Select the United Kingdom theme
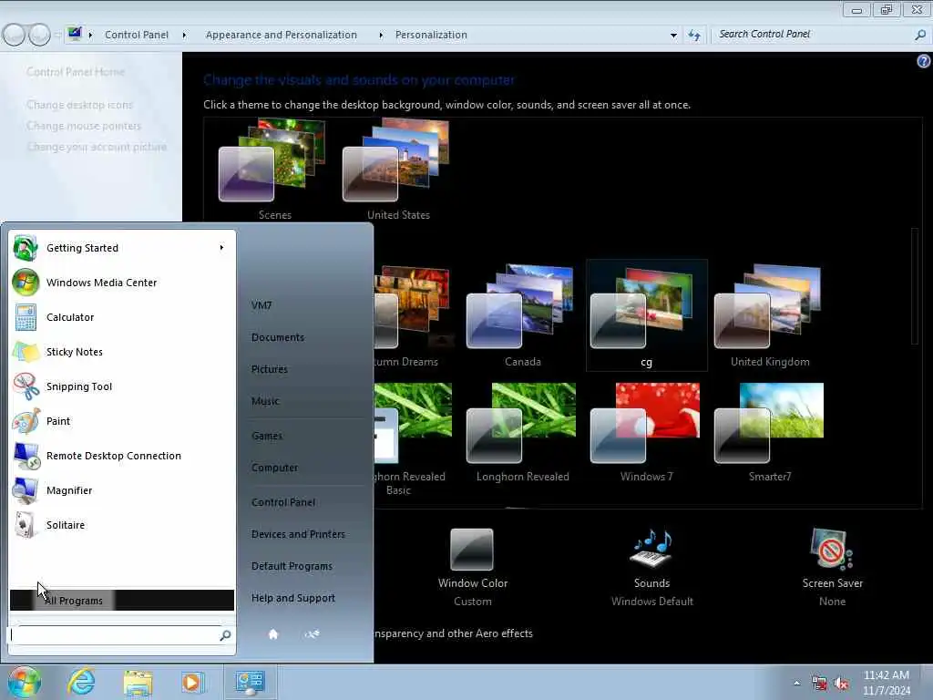This screenshot has width=933, height=700. pyautogui.click(x=770, y=315)
